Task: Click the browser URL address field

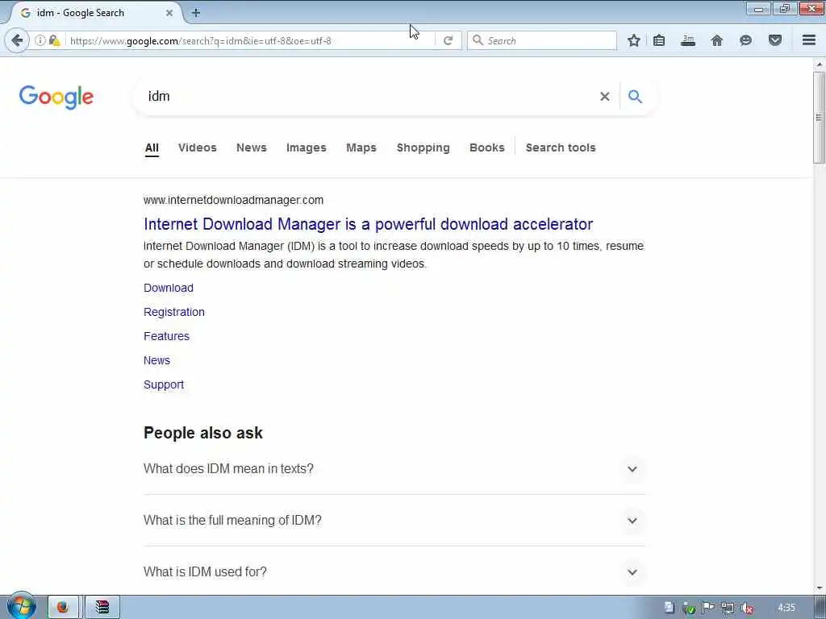Action: (250, 40)
